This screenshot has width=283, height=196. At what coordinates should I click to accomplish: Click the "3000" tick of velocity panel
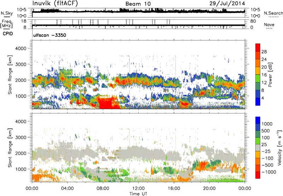coord(21,137)
